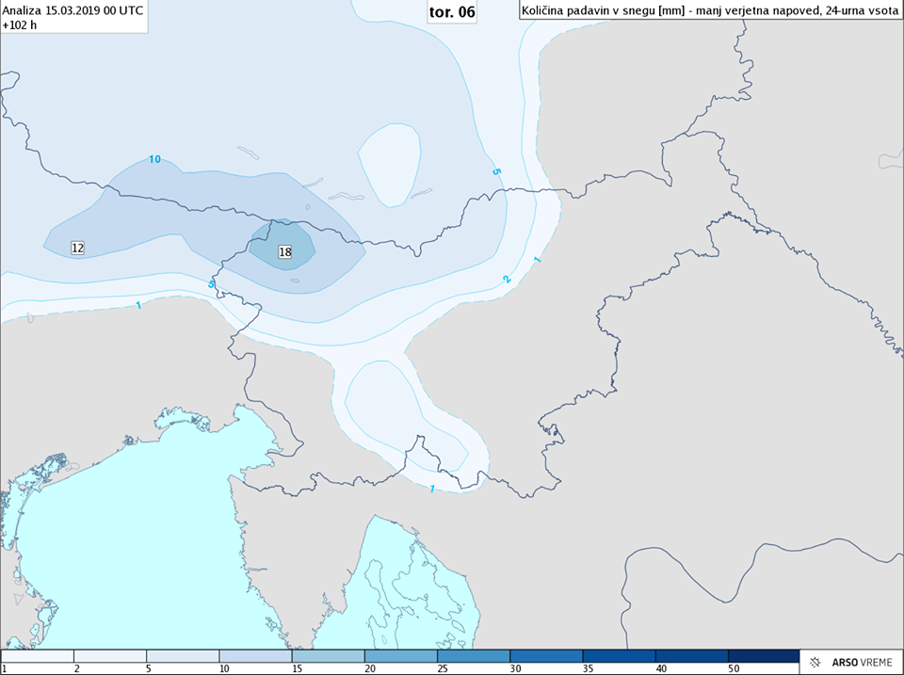Select the 20–25 mm legend color swatch

[400, 655]
